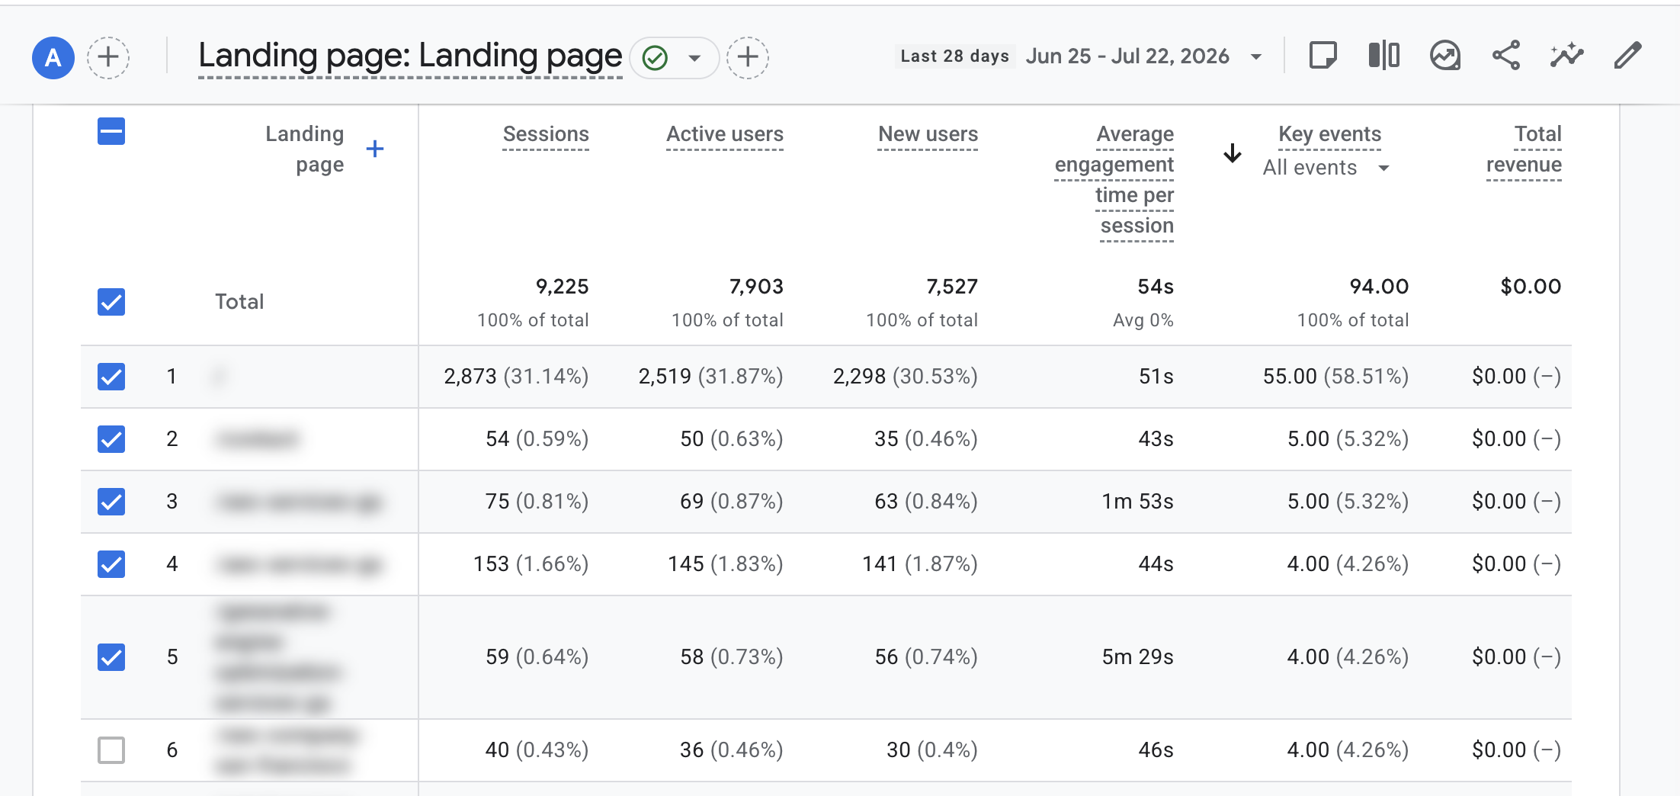Uncheck the row 5 checkbox
This screenshot has height=796, width=1680.
click(111, 657)
